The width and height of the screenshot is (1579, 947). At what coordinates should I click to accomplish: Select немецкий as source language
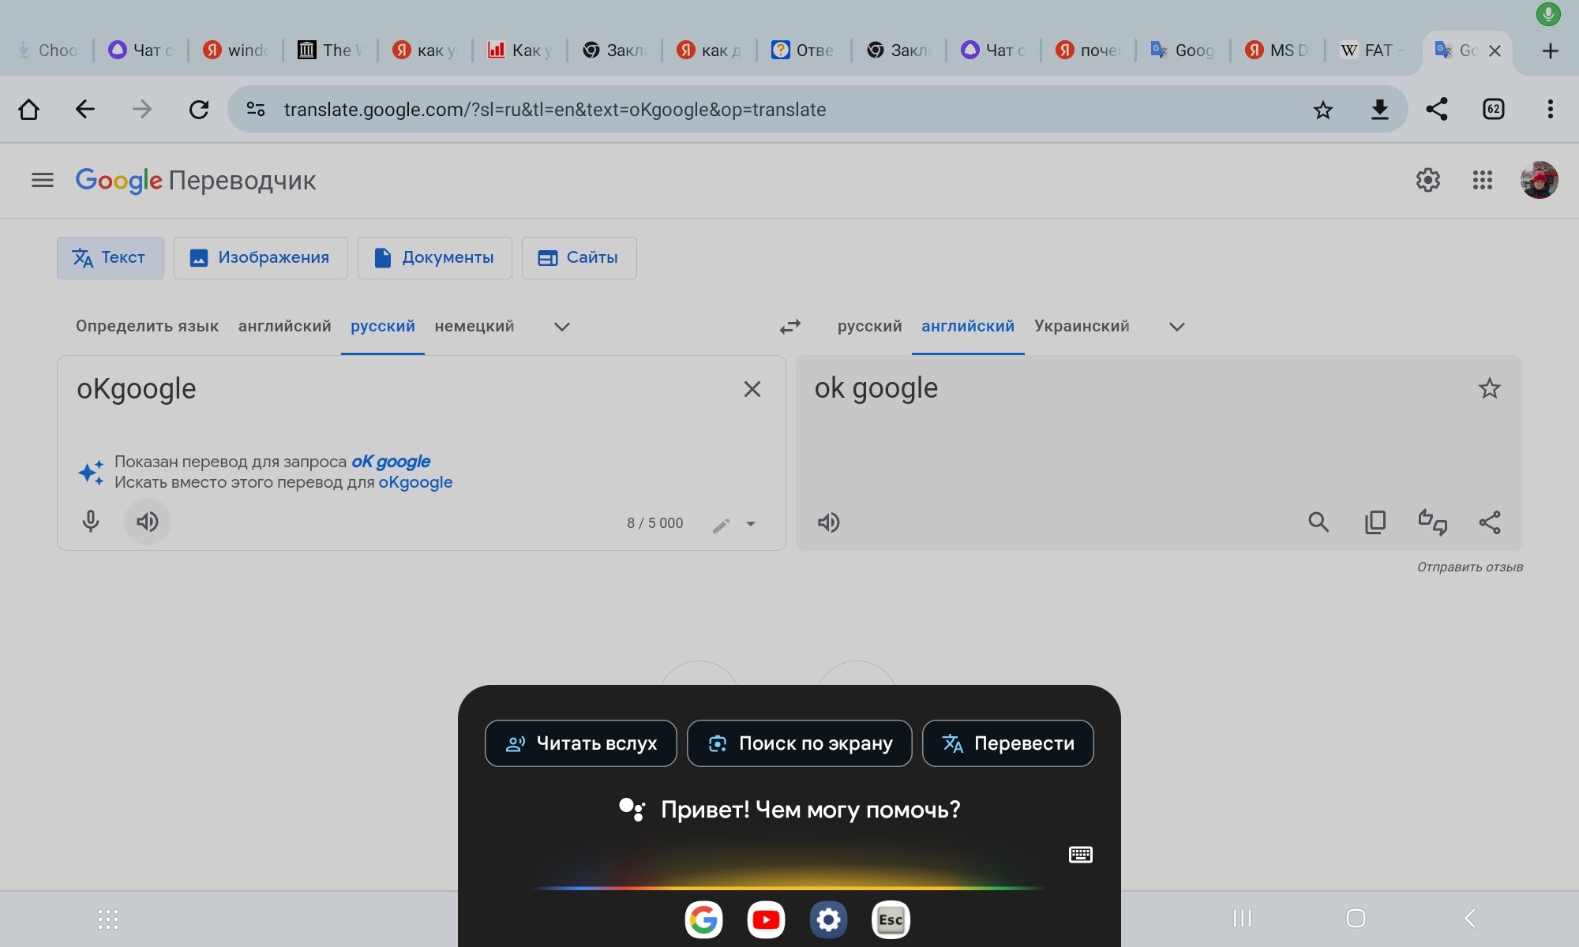tap(474, 326)
